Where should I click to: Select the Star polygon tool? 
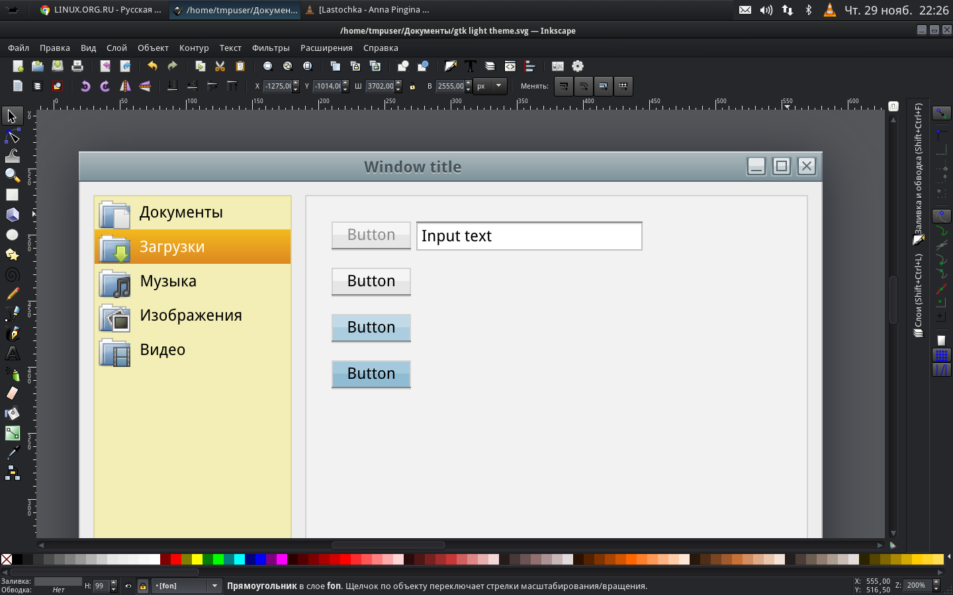(x=12, y=255)
